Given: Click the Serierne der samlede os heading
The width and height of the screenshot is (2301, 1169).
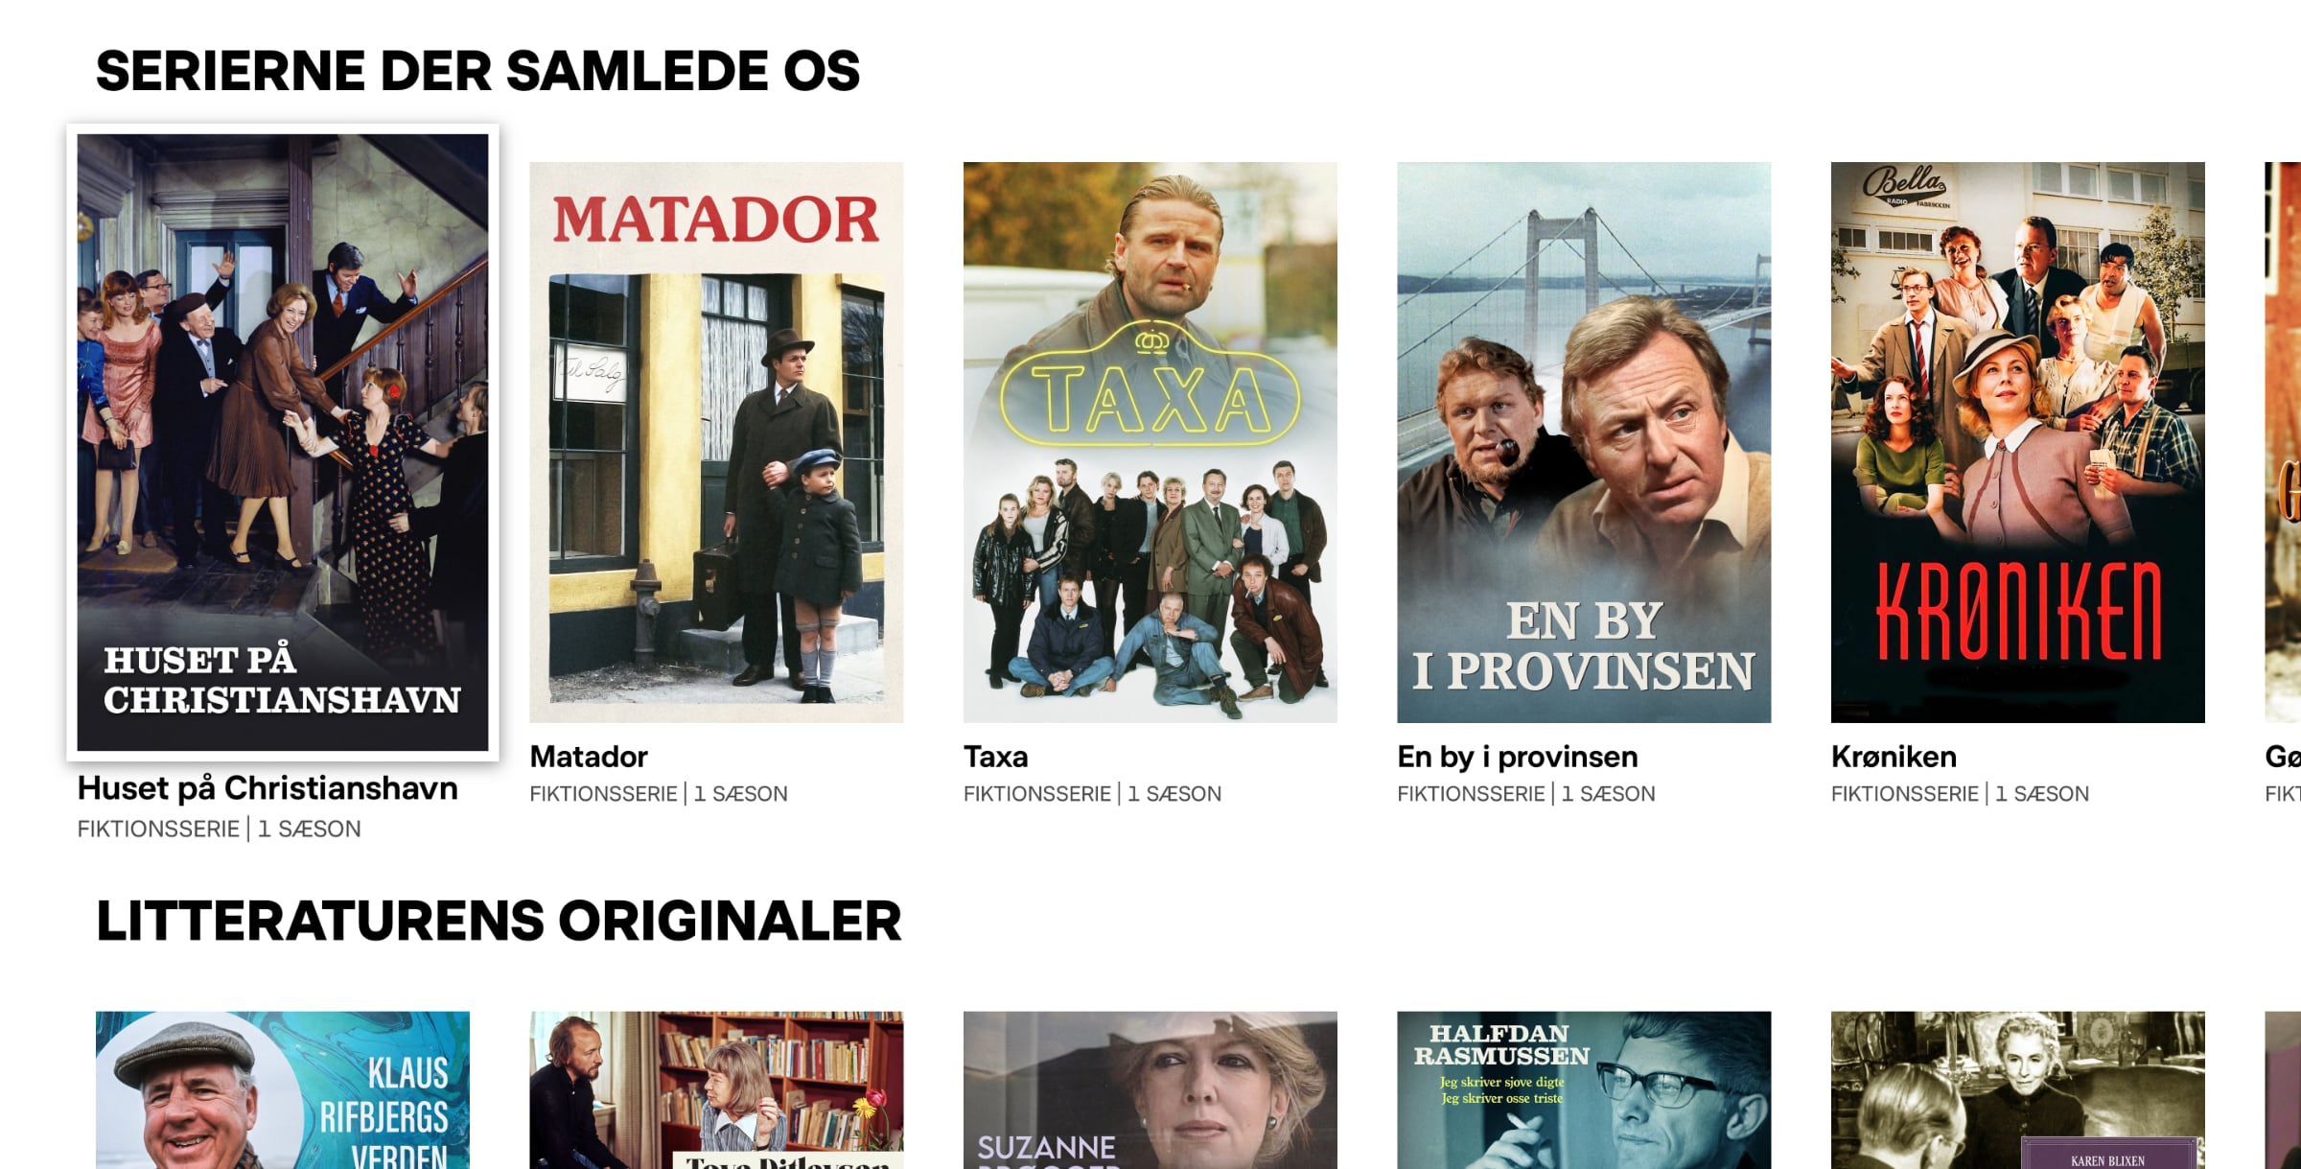Looking at the screenshot, I should (477, 72).
